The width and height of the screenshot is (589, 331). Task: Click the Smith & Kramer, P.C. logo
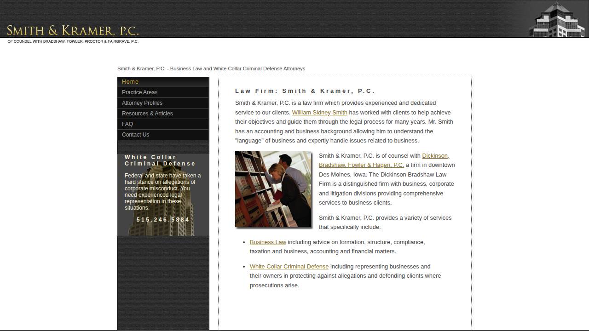click(73, 30)
